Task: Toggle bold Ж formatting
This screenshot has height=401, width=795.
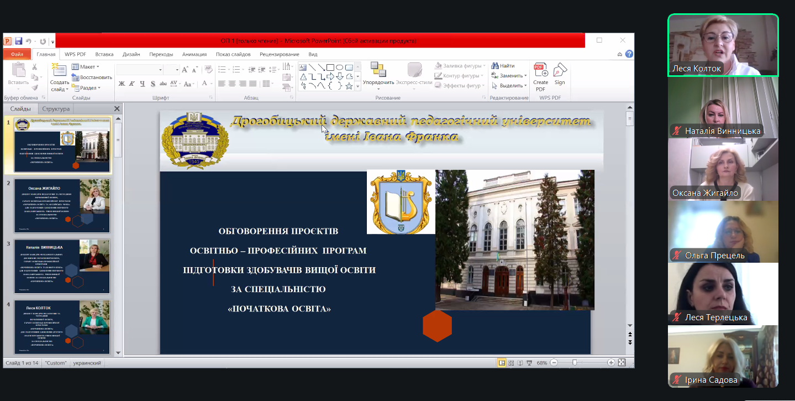Action: pyautogui.click(x=122, y=84)
